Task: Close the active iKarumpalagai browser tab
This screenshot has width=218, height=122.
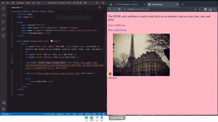Action: click(x=177, y=4)
